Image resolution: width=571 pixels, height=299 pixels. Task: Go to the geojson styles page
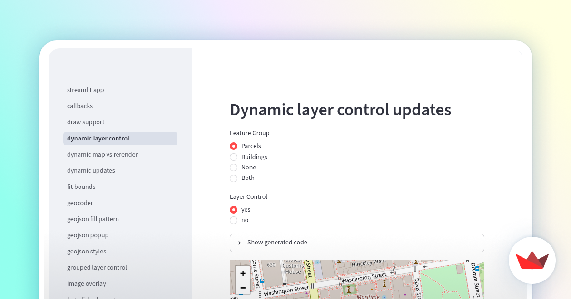click(120, 252)
